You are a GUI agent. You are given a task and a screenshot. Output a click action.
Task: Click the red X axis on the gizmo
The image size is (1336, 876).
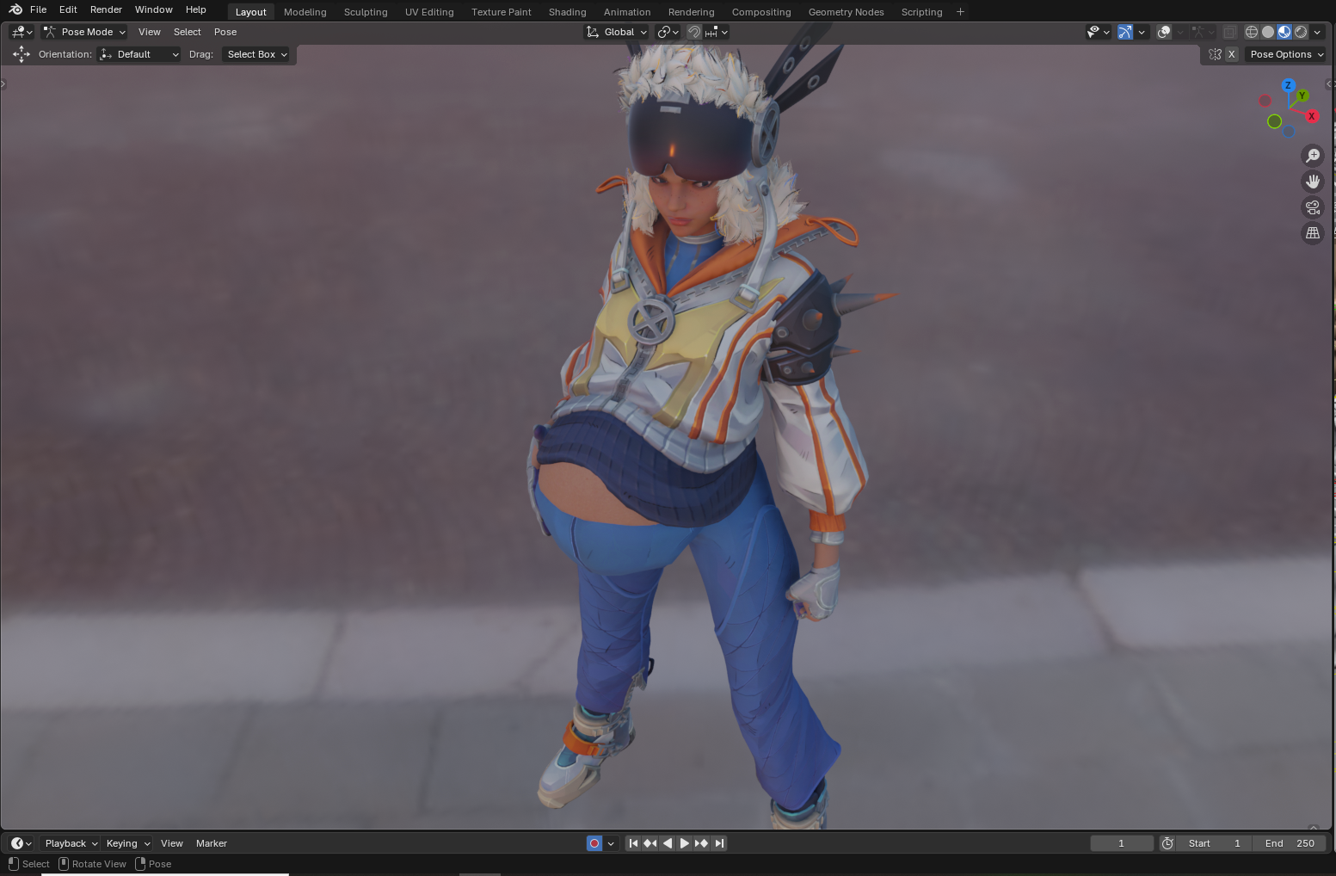[1312, 116]
